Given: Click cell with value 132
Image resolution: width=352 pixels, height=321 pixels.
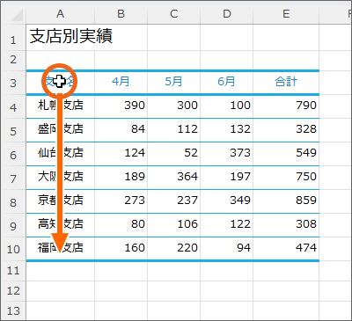Looking at the screenshot, I should point(227,130).
